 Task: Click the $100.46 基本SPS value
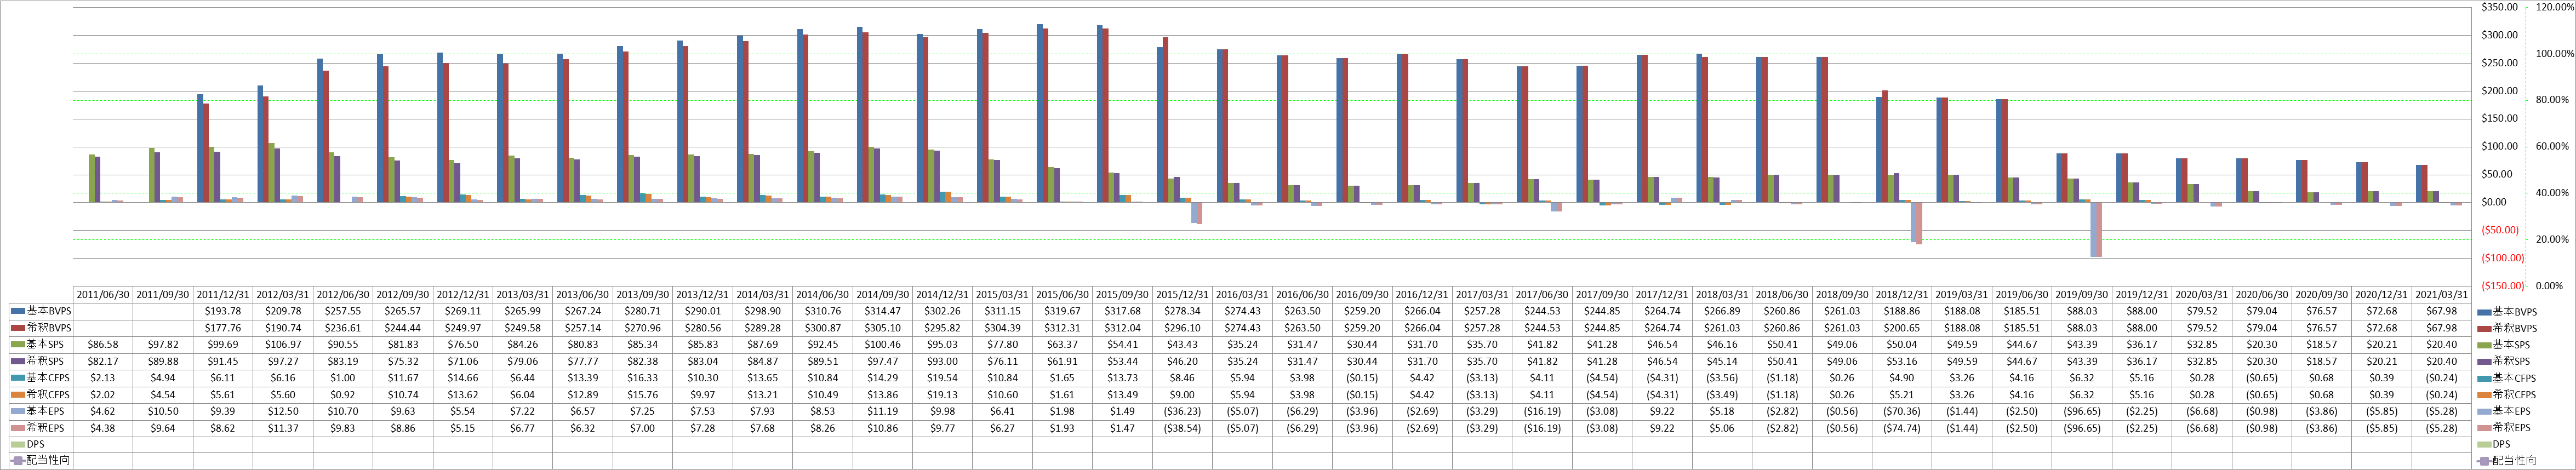pos(883,345)
